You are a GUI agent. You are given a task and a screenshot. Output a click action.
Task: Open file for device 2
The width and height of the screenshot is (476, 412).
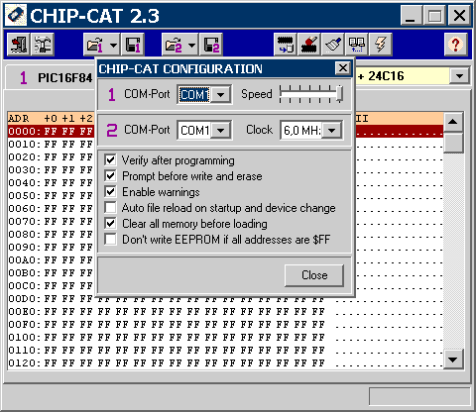click(174, 45)
